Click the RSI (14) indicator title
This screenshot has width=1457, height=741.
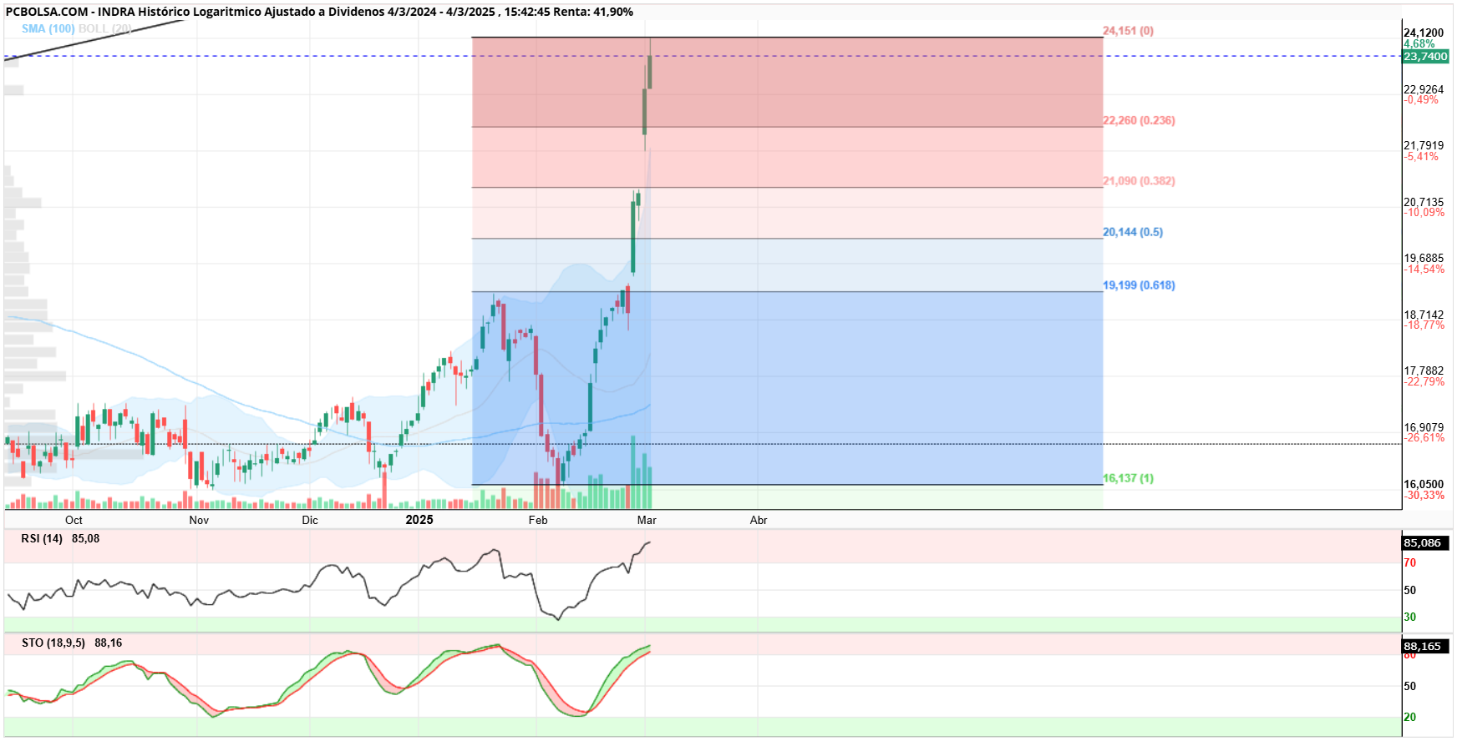tap(42, 538)
